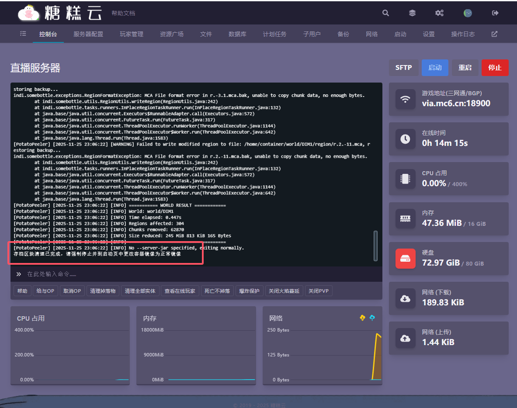Click the red hard disk icon
The height and width of the screenshot is (408, 517).
(x=405, y=259)
